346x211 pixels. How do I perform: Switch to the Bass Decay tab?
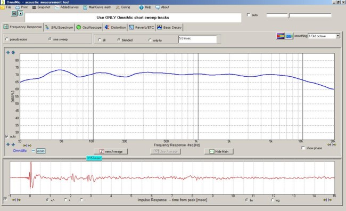click(x=169, y=27)
